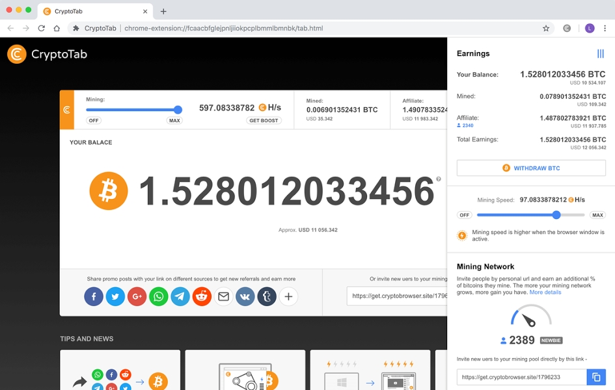Screen dimensions: 615x390
Task: Open Chrome's three-dot menu
Action: pyautogui.click(x=605, y=28)
